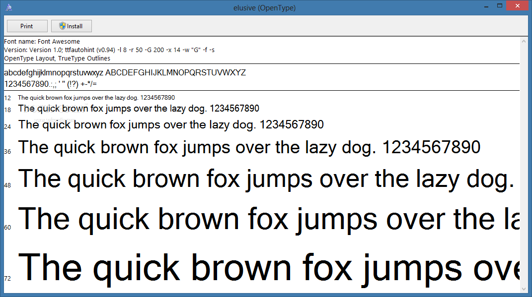This screenshot has height=297, width=532.
Task: Click the 12 point sample sentence
Action: click(x=96, y=98)
